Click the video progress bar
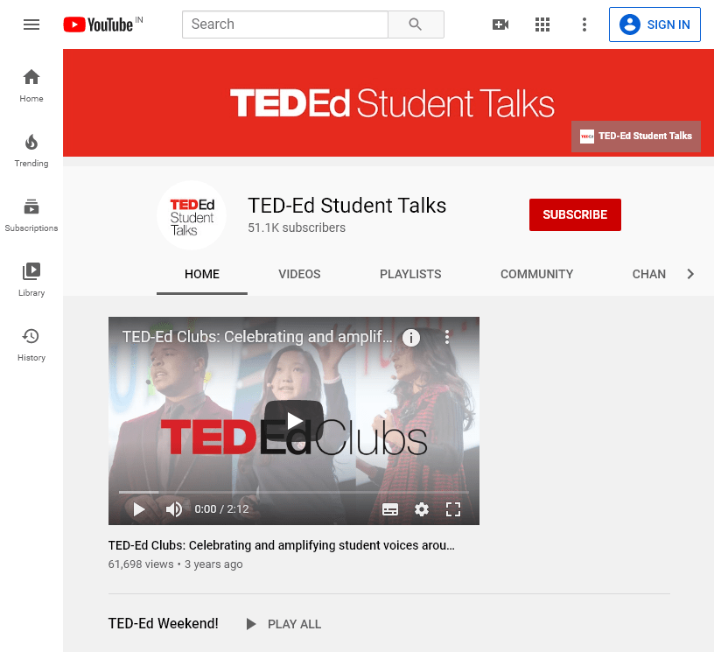714x652 pixels. (x=294, y=492)
